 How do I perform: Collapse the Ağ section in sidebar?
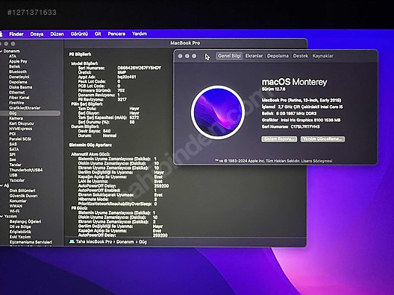1,185
